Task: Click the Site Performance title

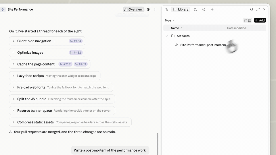Action: tap(20, 9)
